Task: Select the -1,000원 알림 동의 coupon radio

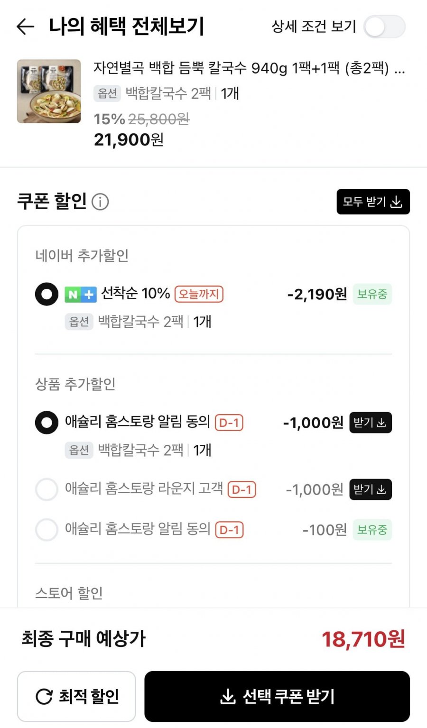Action: coord(46,422)
